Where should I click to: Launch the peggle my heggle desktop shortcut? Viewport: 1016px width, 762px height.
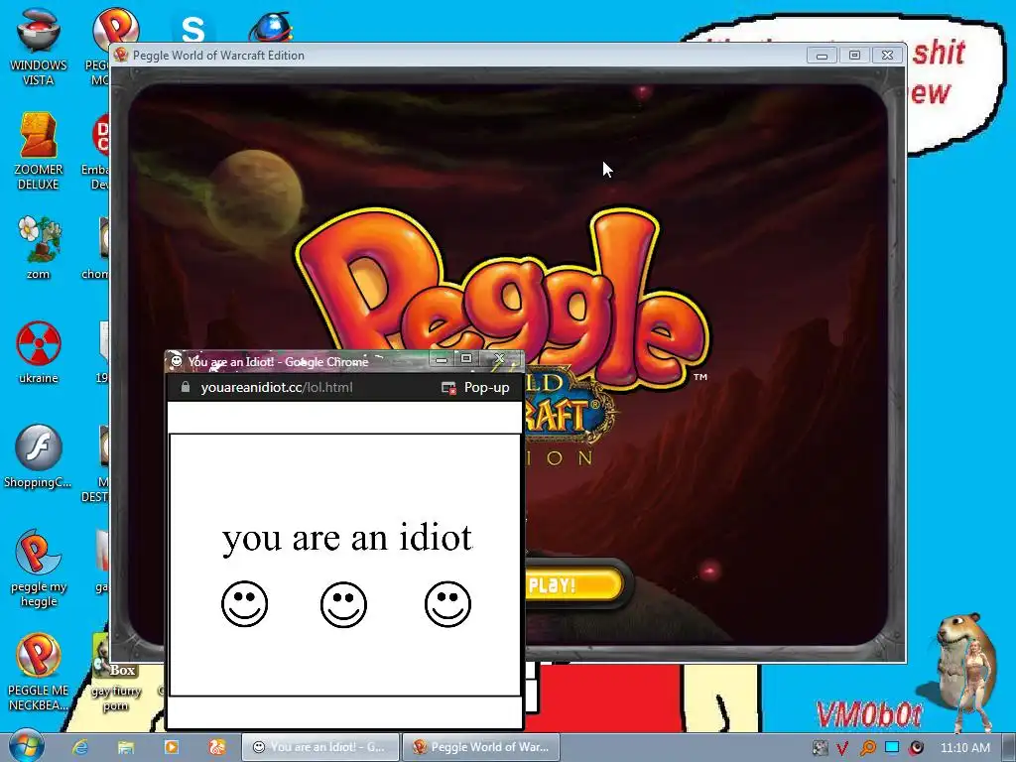coord(39,569)
